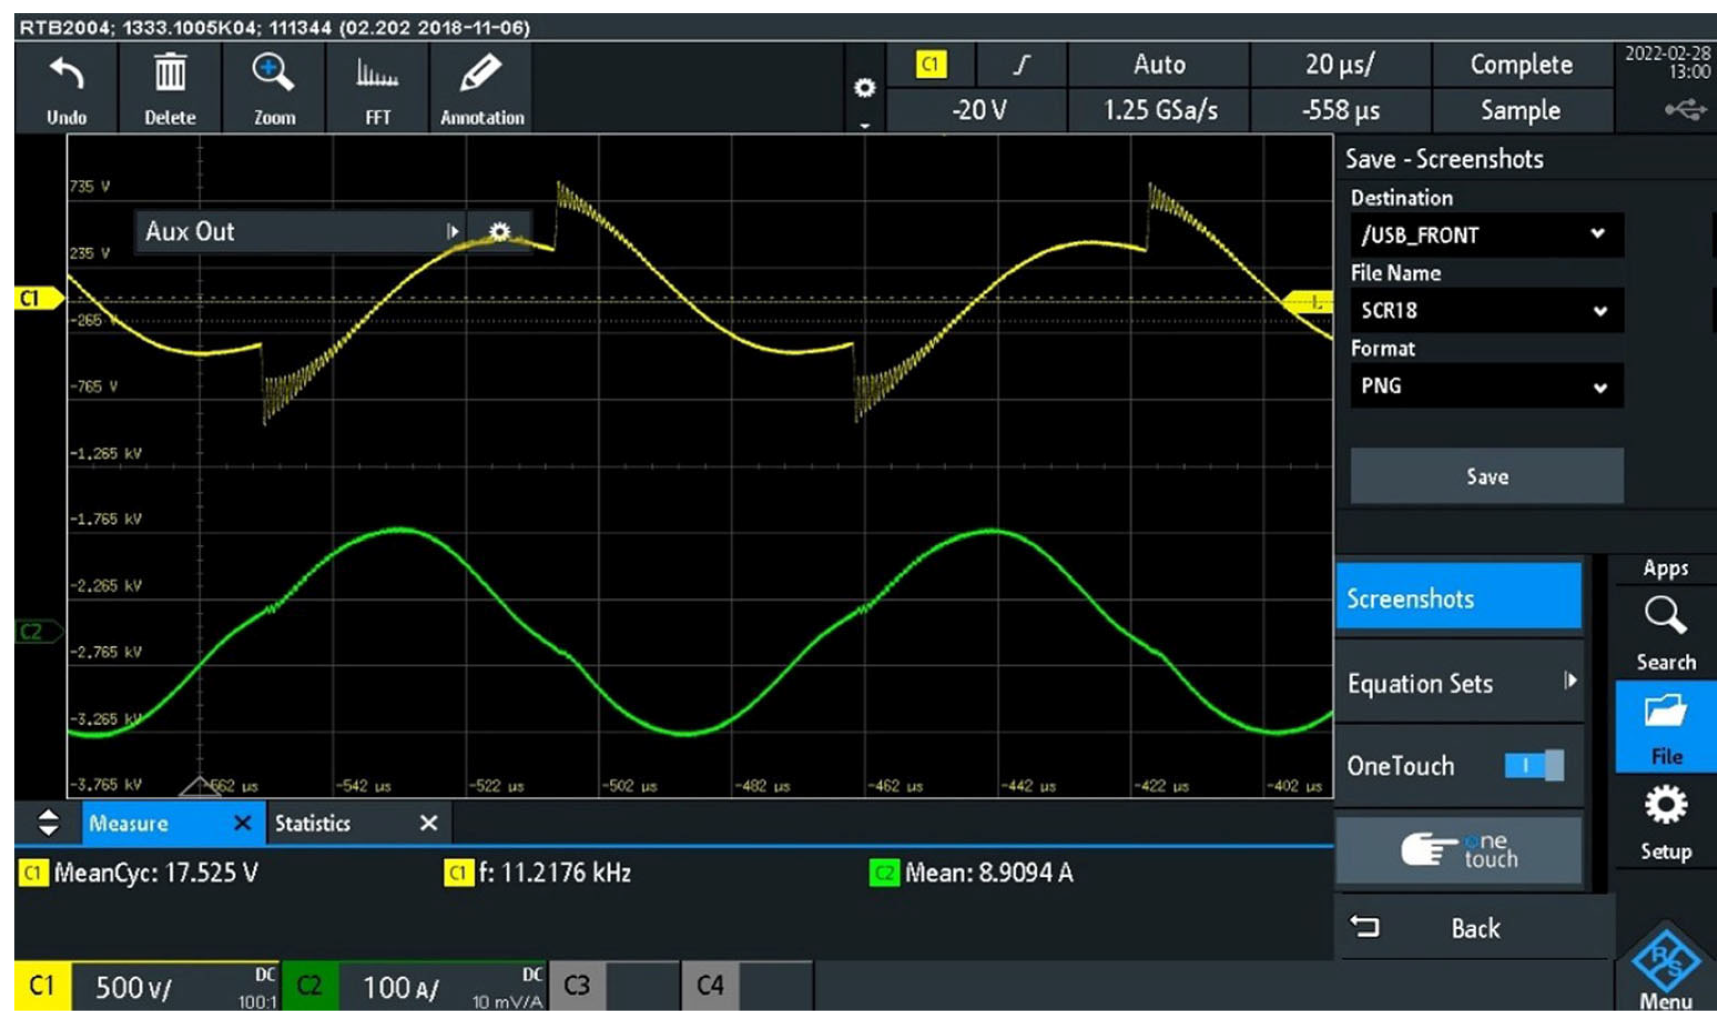
Task: Toggle the OneTouch switch
Action: [x=1533, y=766]
